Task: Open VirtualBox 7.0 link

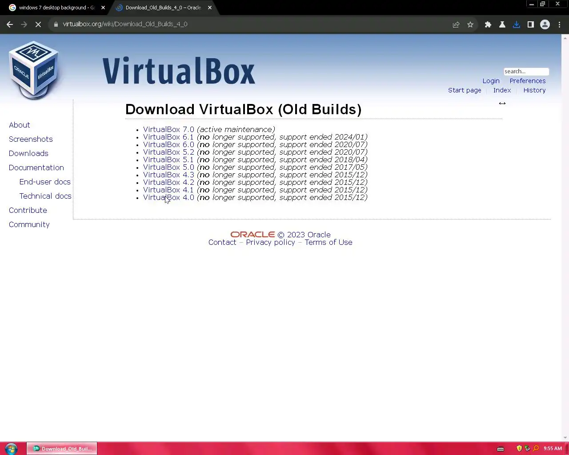Action: coord(168,130)
